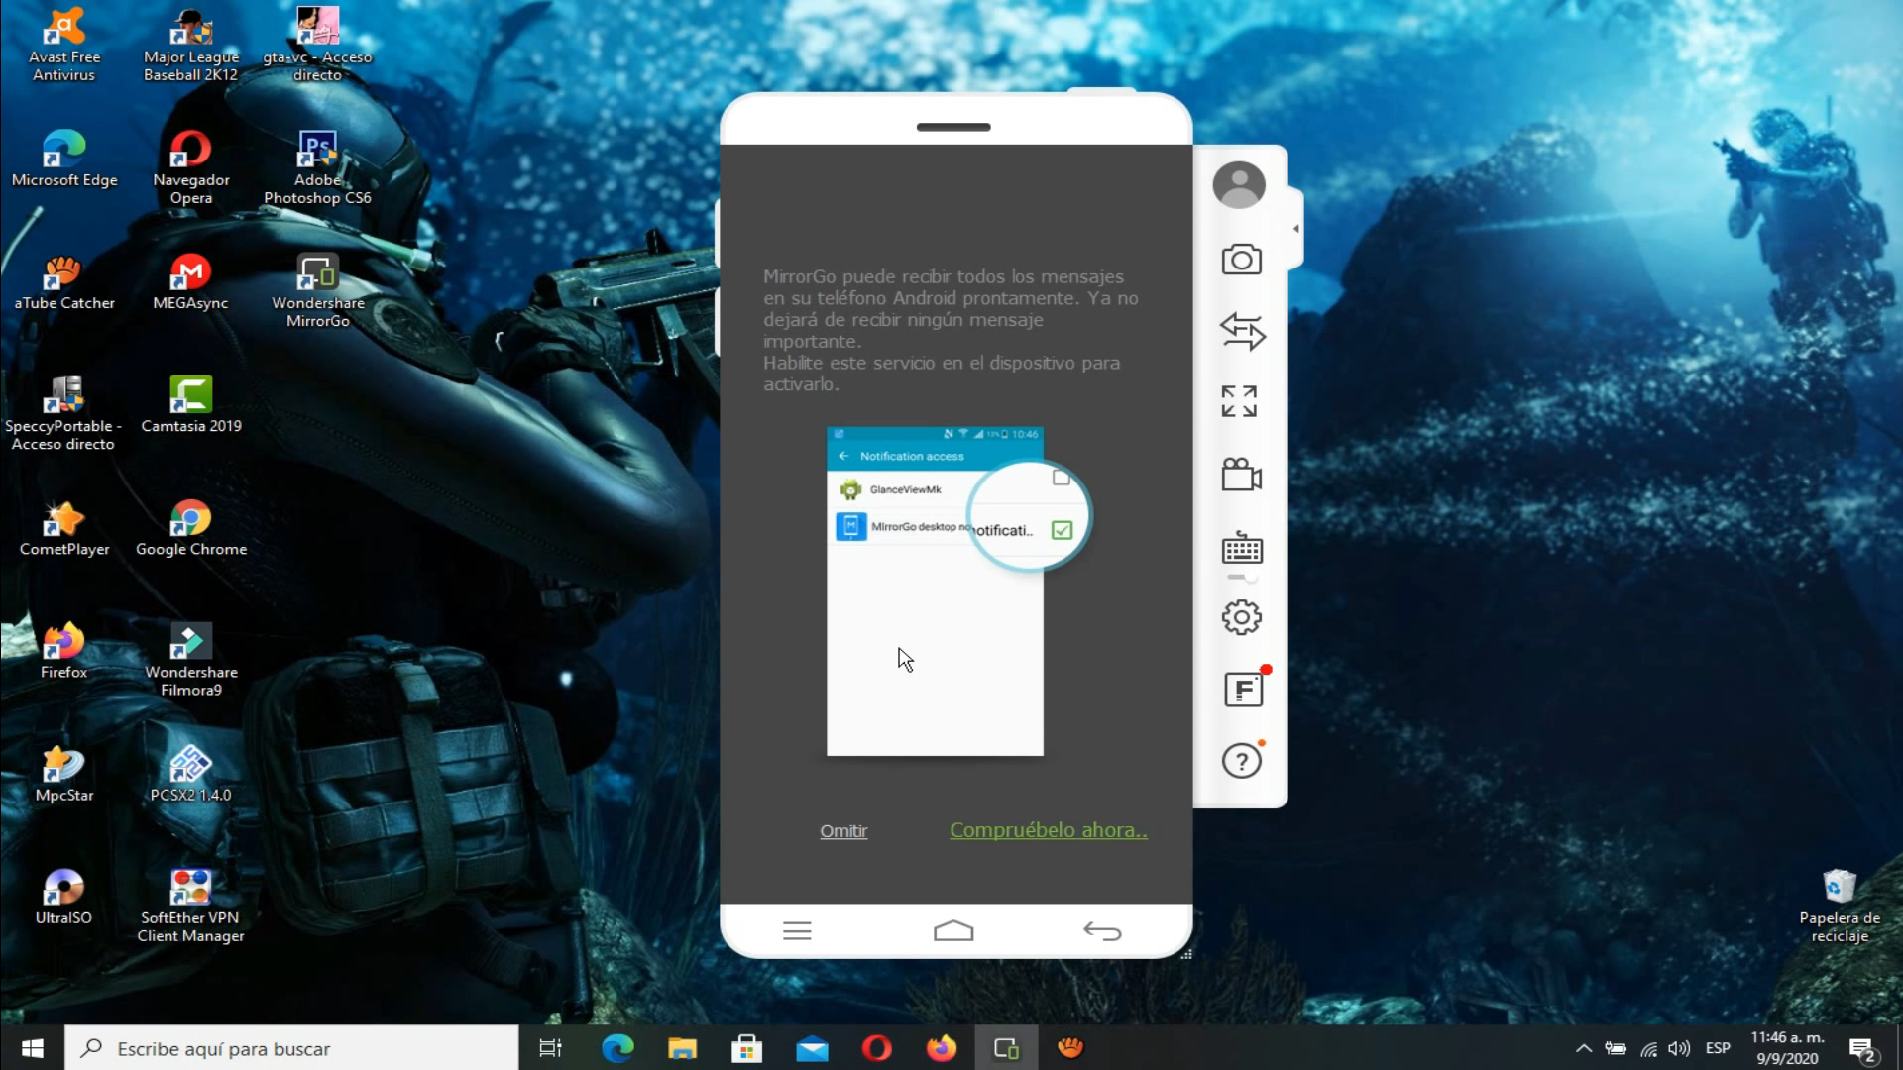
Task: Click the Filmora F icon with red dot
Action: coord(1241,688)
